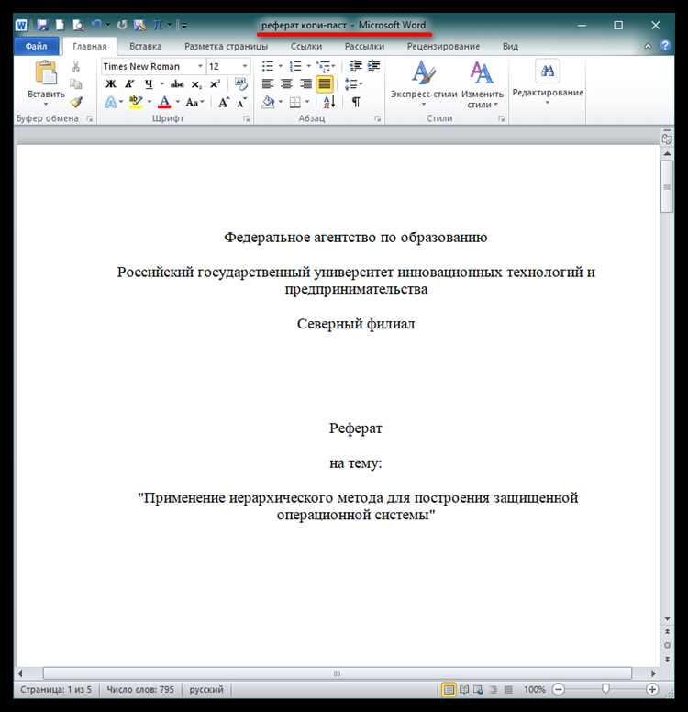This screenshot has height=712, width=688.
Task: Decrease font size with the small A icon
Action: [242, 103]
